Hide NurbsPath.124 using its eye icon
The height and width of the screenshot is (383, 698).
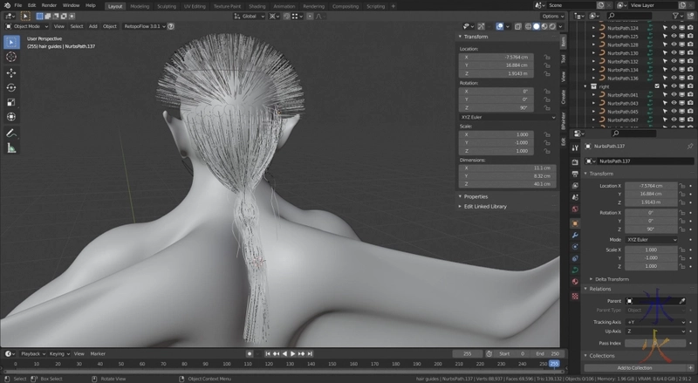(674, 28)
